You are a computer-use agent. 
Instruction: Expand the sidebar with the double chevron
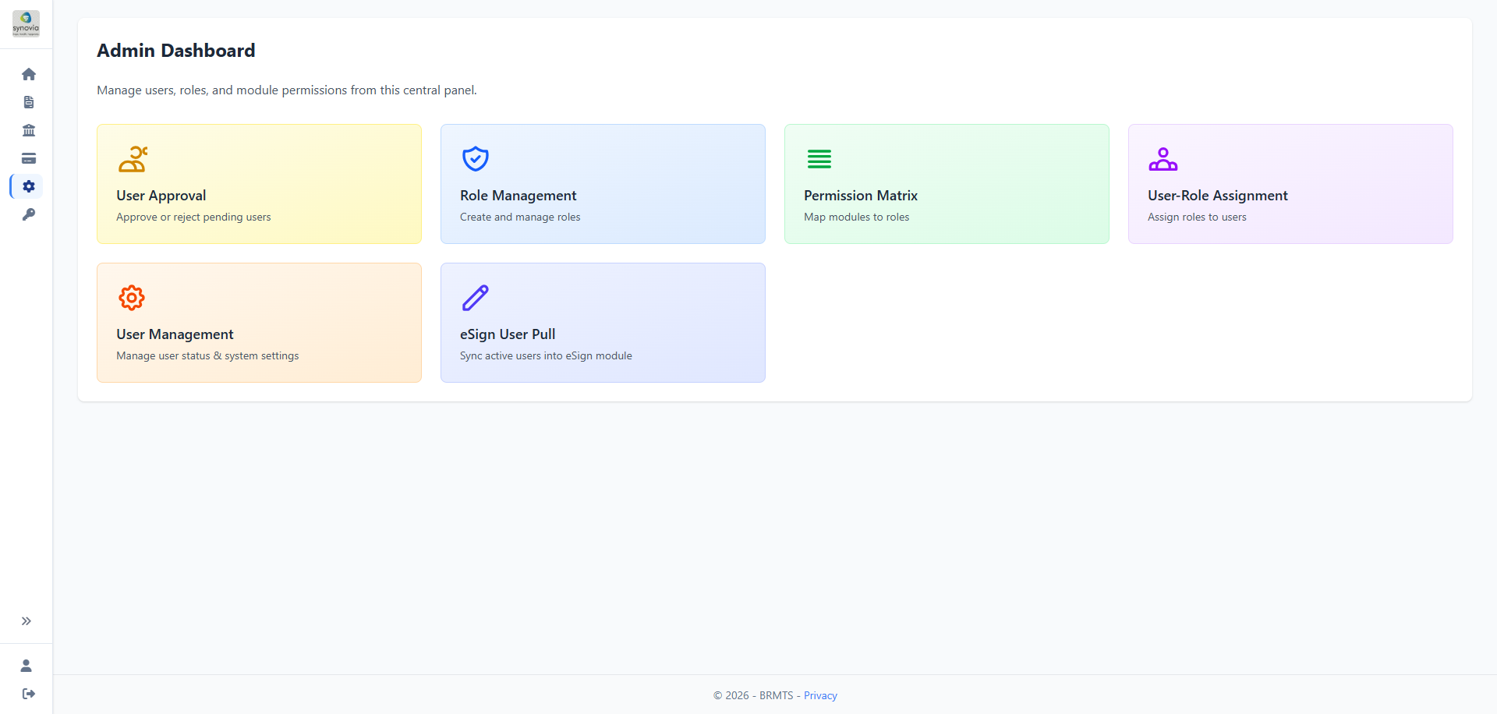click(27, 621)
